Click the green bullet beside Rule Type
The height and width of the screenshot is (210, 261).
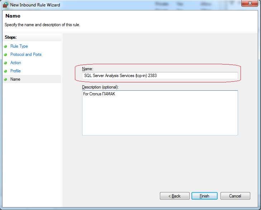pyautogui.click(x=5, y=47)
